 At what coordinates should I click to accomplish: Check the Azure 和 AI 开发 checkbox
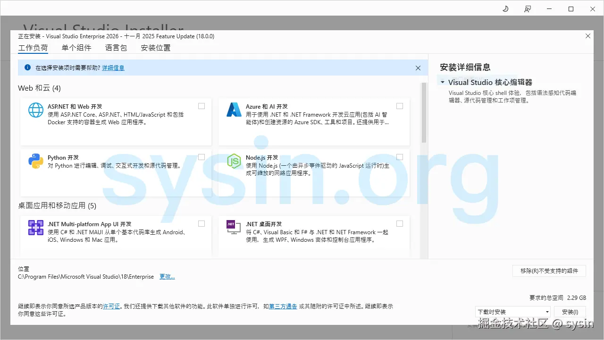coord(400,106)
